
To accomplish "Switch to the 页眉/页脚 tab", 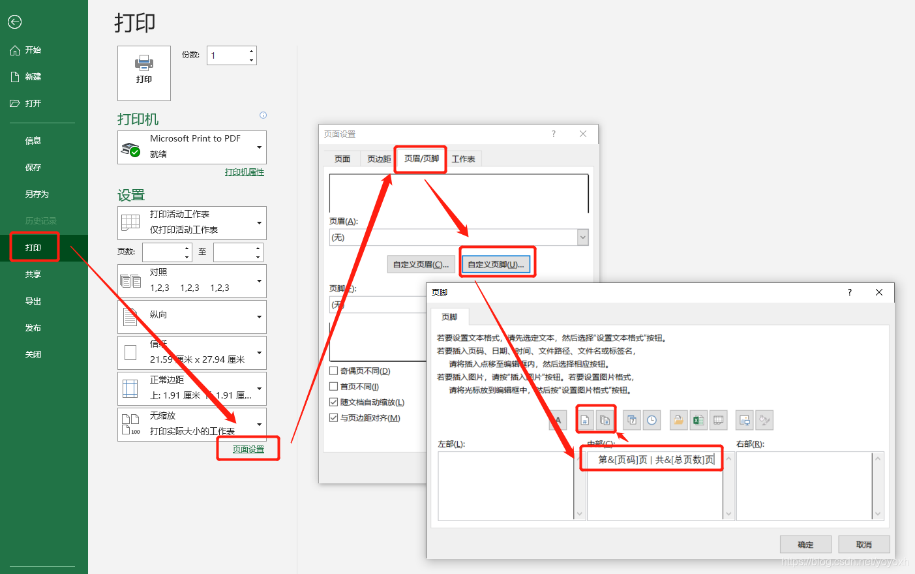I will click(421, 159).
